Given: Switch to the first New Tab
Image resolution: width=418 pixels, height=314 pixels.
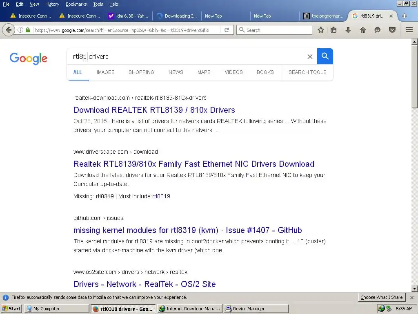Looking at the screenshot, I should [226, 16].
